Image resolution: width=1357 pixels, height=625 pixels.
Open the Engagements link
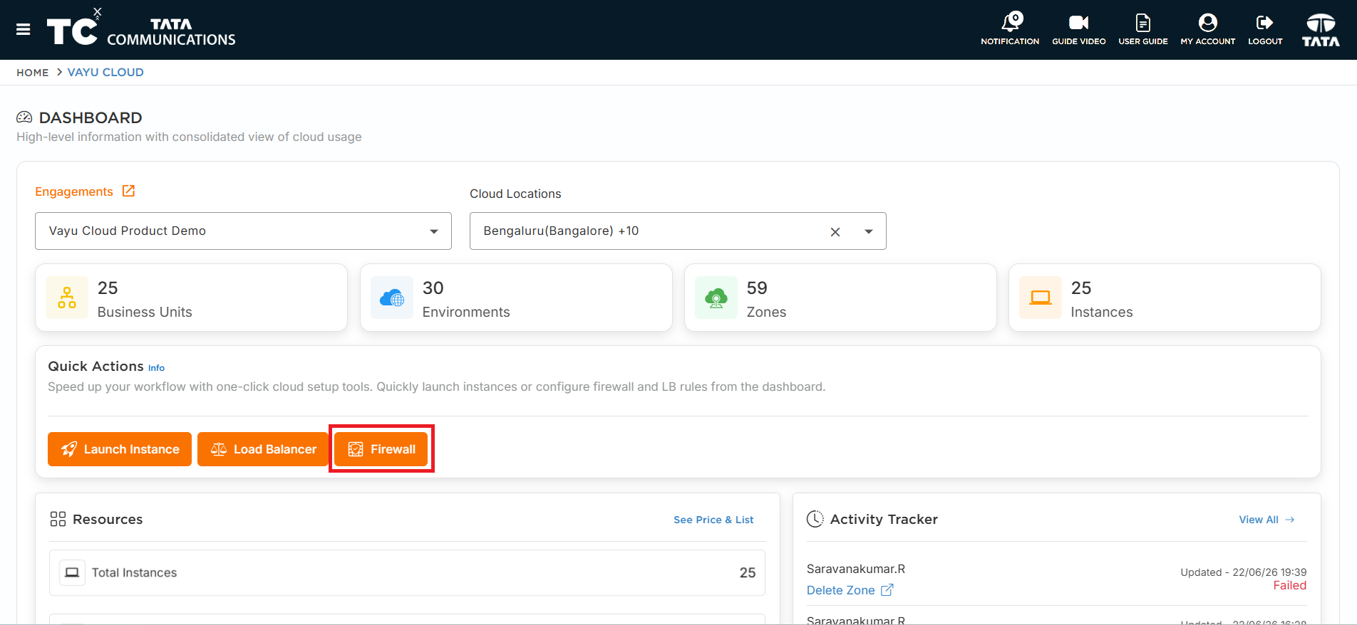tap(74, 191)
